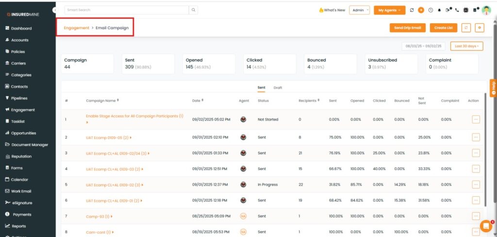Click the phone call icon in header
This screenshot has height=237, width=497.
[x=457, y=10]
